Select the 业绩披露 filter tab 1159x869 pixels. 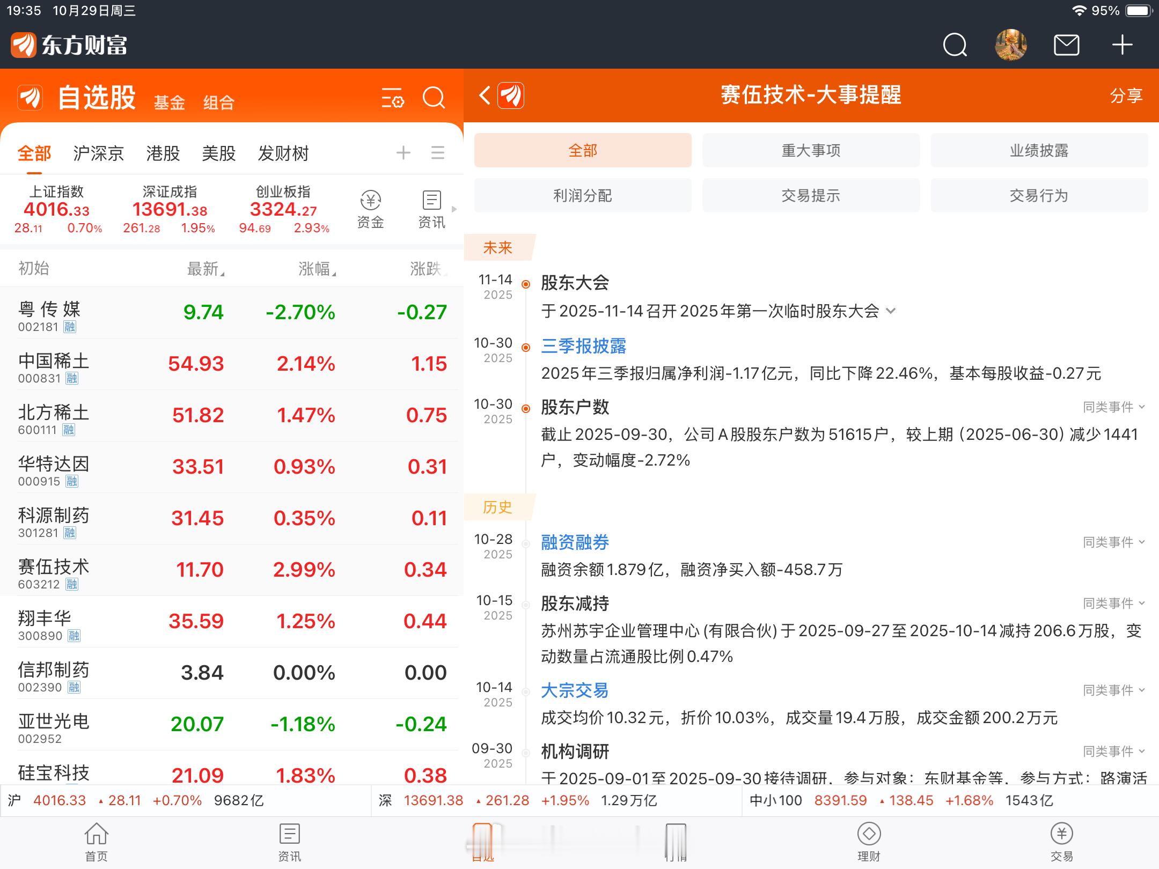(1039, 150)
